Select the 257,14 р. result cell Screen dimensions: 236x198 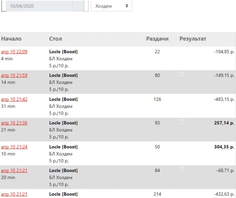click(224, 123)
